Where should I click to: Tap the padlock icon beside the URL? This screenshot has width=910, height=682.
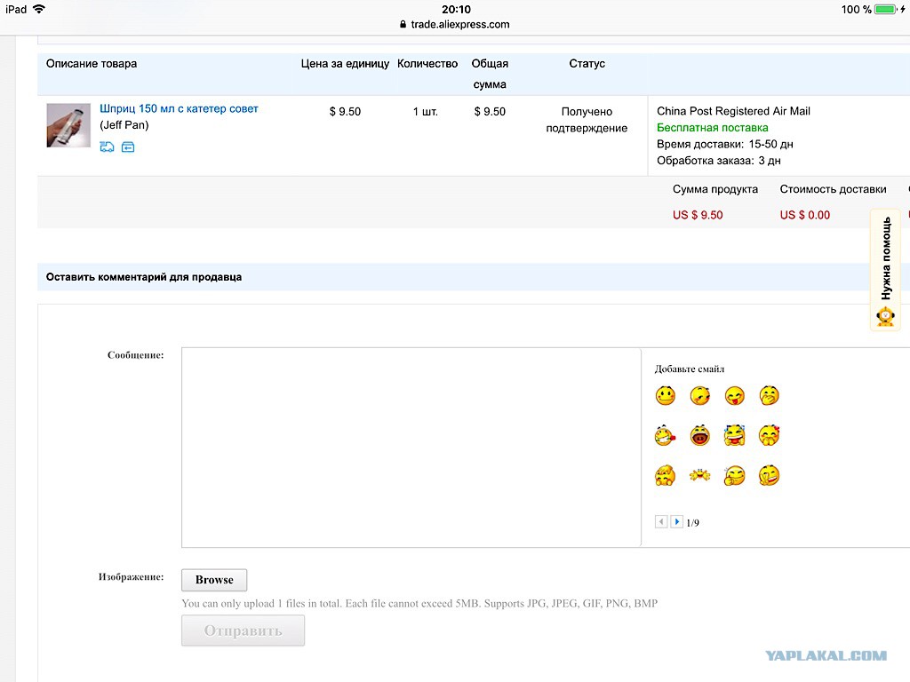coord(403,24)
